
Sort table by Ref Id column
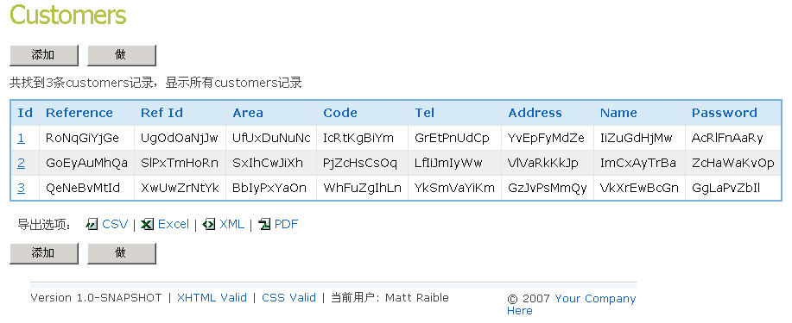tap(162, 113)
